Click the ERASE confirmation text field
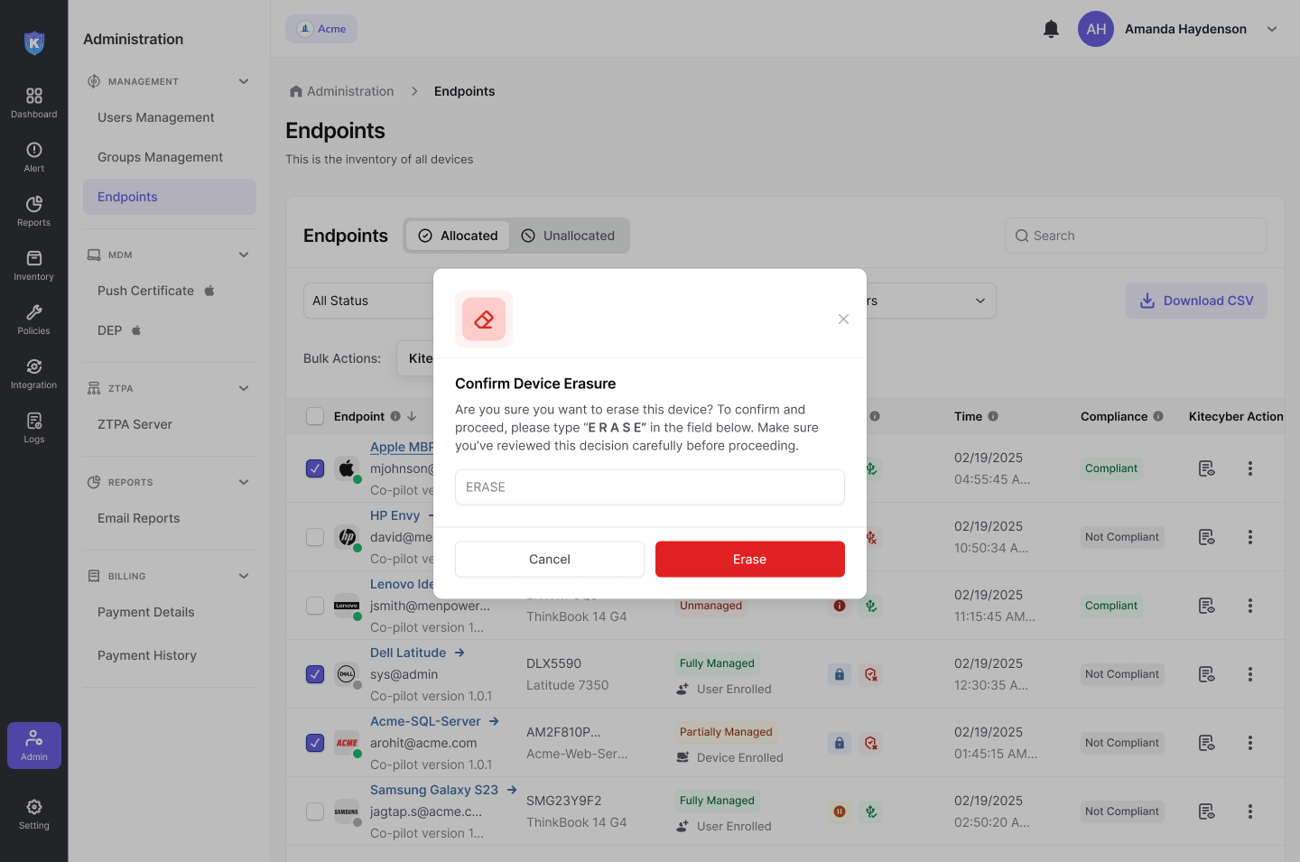This screenshot has width=1300, height=862. click(x=650, y=487)
